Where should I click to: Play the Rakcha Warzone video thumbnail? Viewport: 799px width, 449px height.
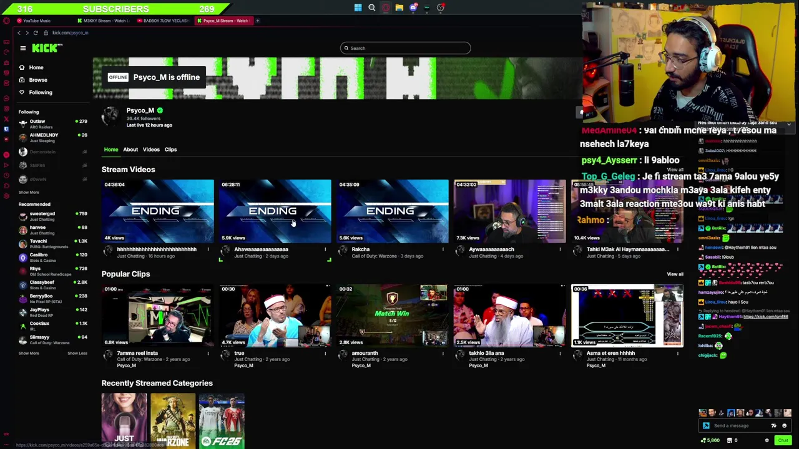pos(393,211)
